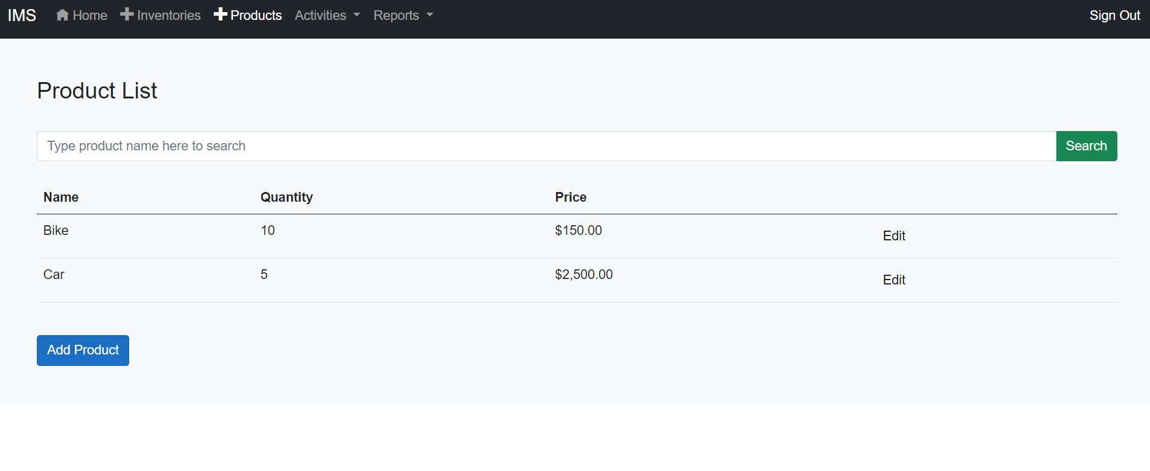Open the Activities dropdown menu
Image resolution: width=1150 pixels, height=471 pixels.
pyautogui.click(x=320, y=15)
